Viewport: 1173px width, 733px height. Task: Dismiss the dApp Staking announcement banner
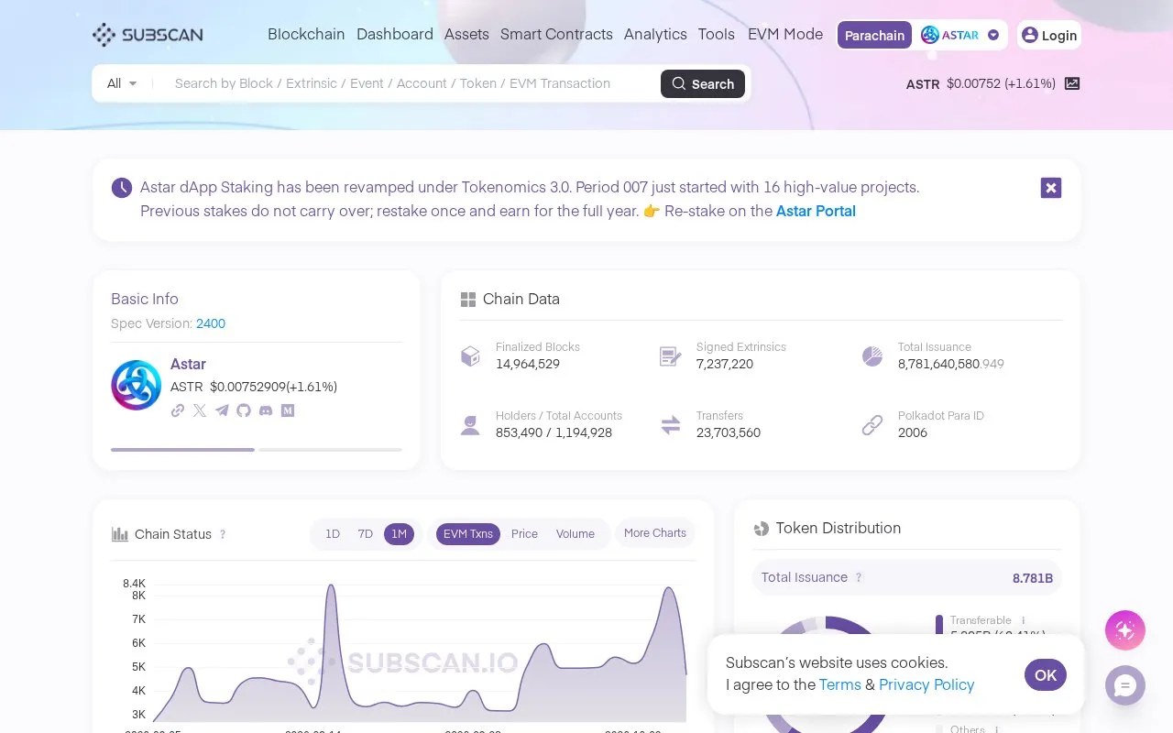pos(1051,188)
